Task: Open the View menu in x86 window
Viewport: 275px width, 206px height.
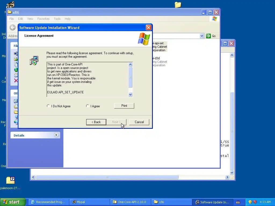Action: 30,19
